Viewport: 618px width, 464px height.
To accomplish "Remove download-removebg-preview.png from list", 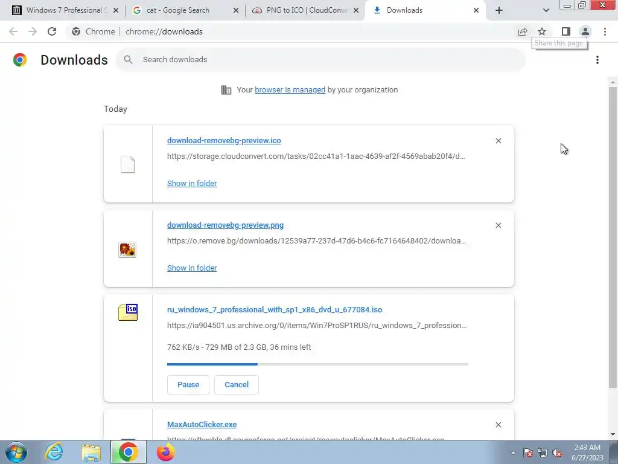I will pyautogui.click(x=498, y=225).
